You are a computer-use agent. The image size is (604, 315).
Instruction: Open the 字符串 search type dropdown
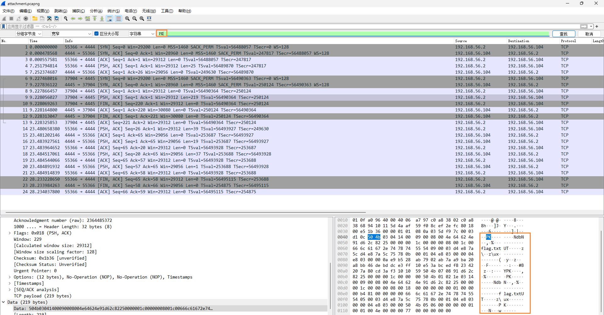(x=142, y=34)
